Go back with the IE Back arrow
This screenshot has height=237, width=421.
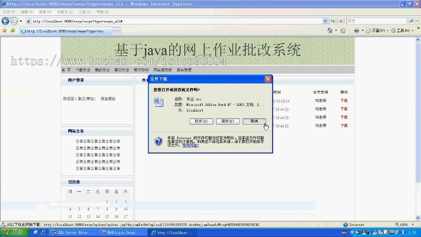5,21
